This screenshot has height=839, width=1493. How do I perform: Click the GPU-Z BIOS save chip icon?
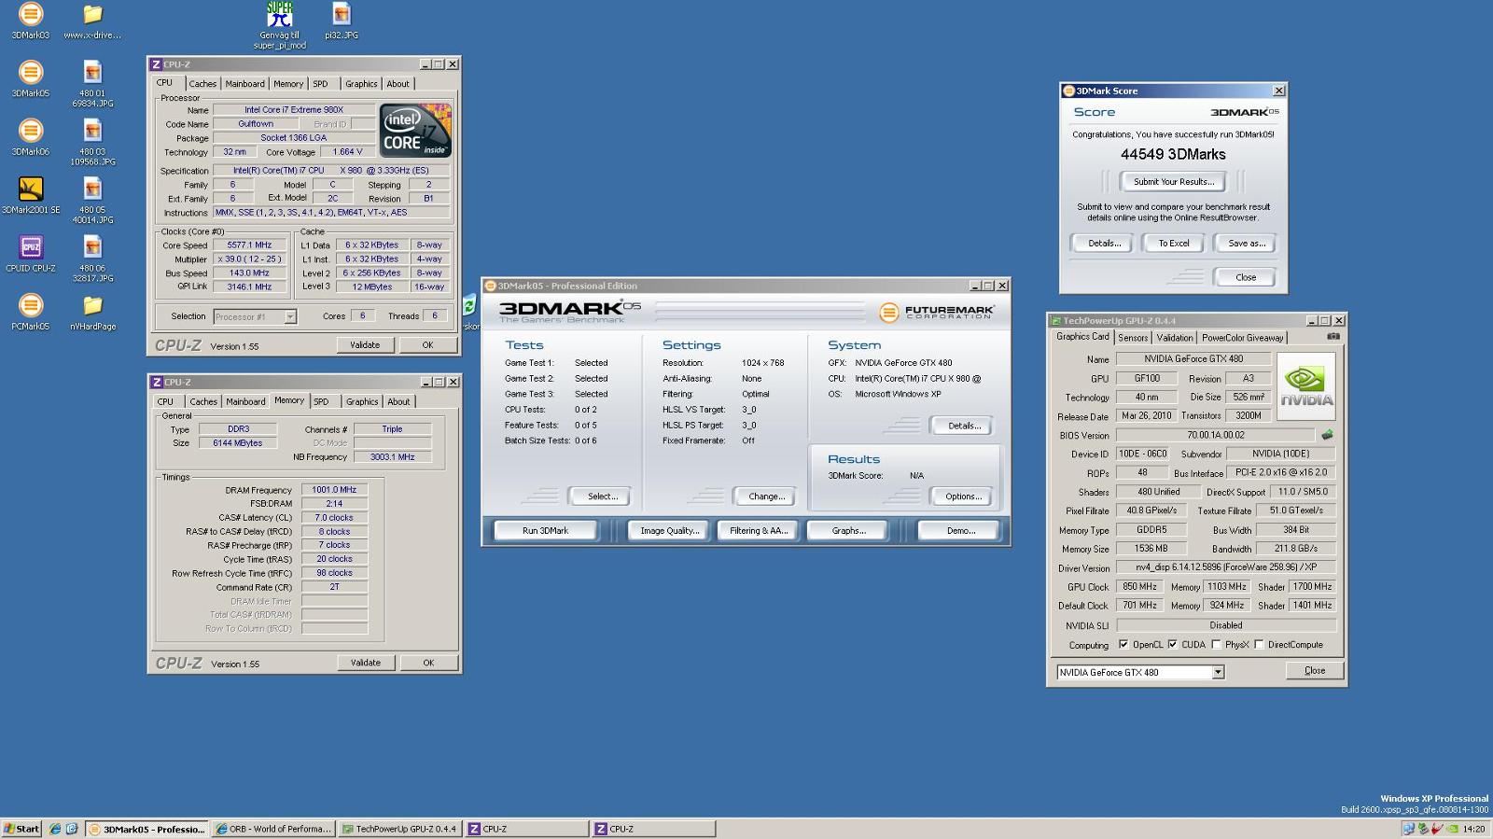1327,435
